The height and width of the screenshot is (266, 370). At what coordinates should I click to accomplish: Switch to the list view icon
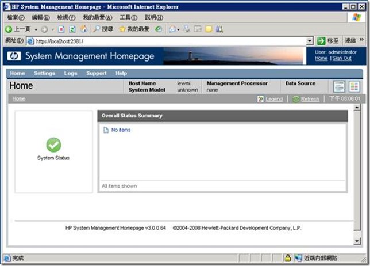(339, 86)
